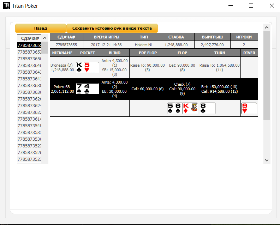Click the 2,497,776.00 winnings cell
The height and width of the screenshot is (225, 280).
pyautogui.click(x=212, y=45)
